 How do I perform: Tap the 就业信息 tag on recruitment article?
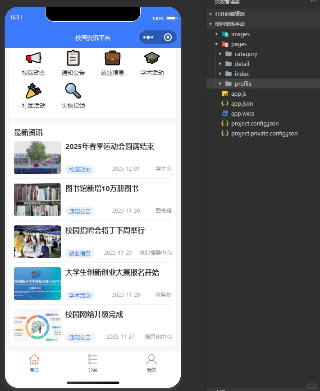80,253
